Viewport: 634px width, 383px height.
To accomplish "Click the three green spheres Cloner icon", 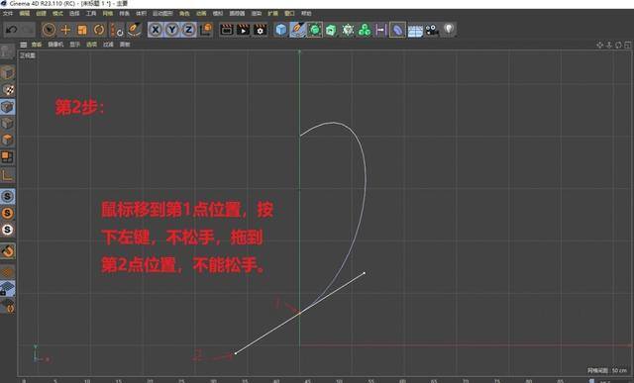I will coord(365,30).
